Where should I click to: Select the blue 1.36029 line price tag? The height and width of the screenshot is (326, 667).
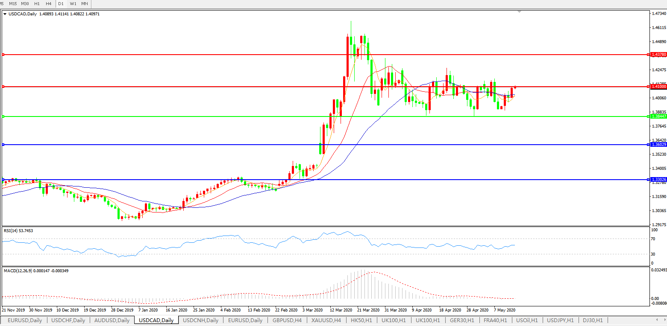[x=658, y=145]
